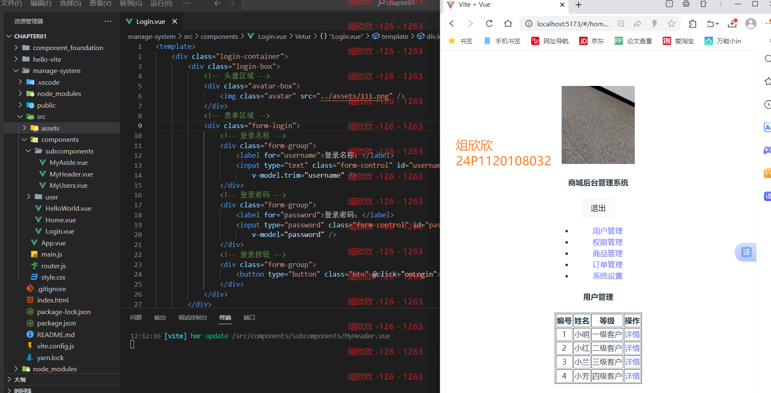This screenshot has height=393, width=771.
Task: Click the 退出 logout button
Action: coord(598,208)
